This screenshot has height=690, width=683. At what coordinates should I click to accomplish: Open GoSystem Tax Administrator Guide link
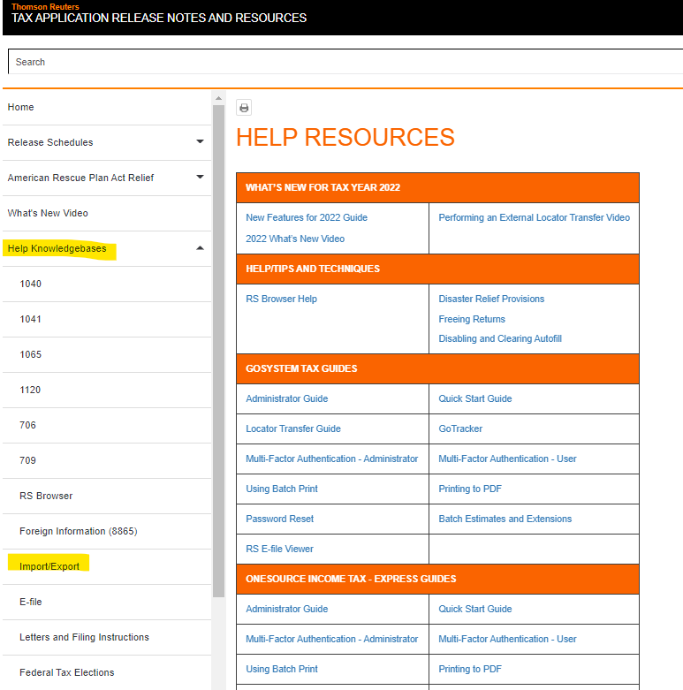coord(286,398)
